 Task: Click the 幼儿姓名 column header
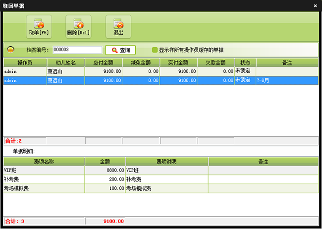pos(65,63)
